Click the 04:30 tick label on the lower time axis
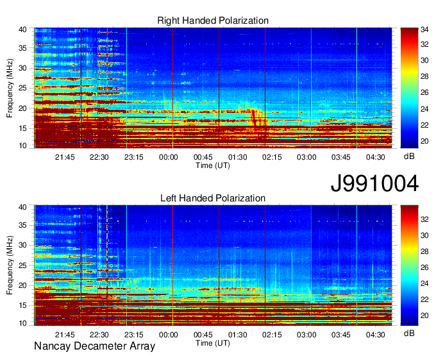This screenshot has width=436, height=354. tap(375, 335)
